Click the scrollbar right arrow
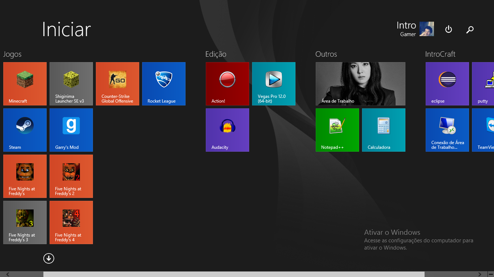 pyautogui.click(x=480, y=274)
